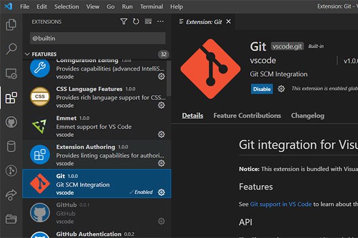
Task: Select the GitHub Authentication extension
Action: coord(97,234)
